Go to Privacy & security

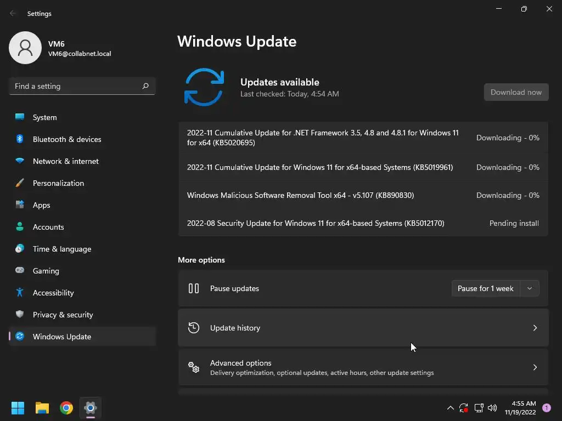[82, 314]
